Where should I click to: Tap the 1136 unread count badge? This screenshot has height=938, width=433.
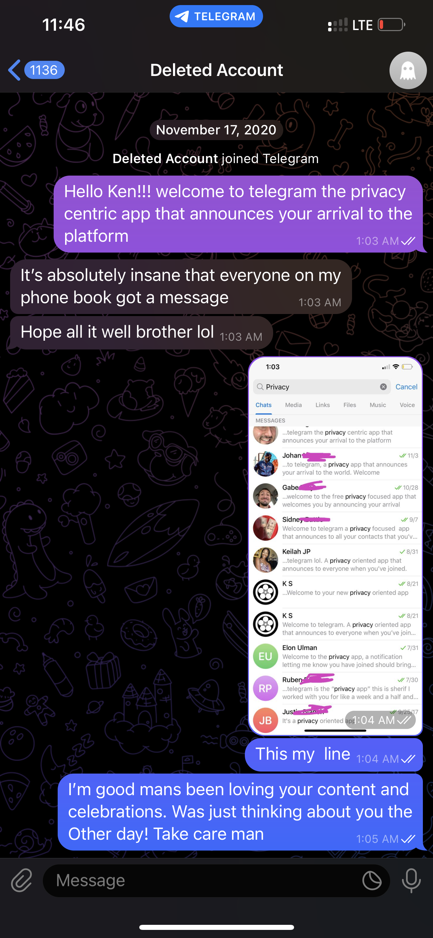pos(44,70)
